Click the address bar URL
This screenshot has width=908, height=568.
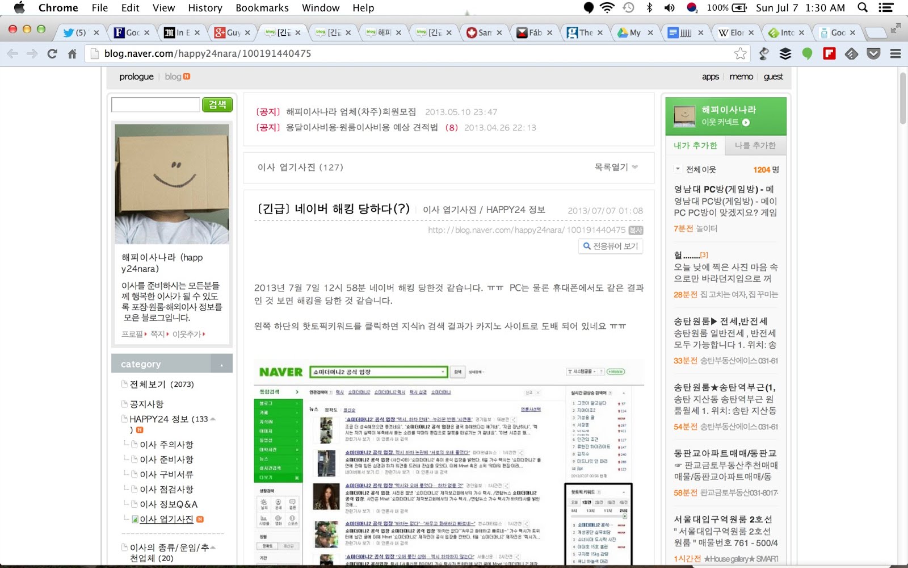point(208,53)
